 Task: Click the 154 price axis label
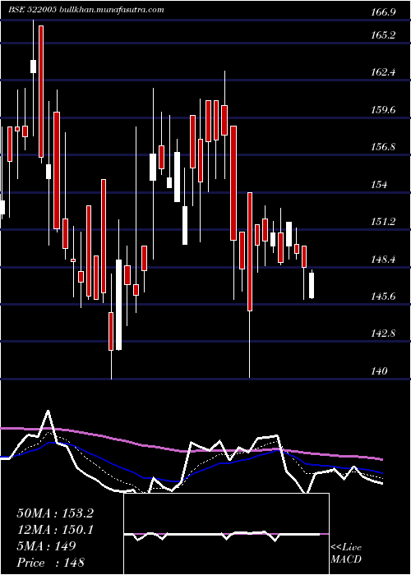(379, 185)
